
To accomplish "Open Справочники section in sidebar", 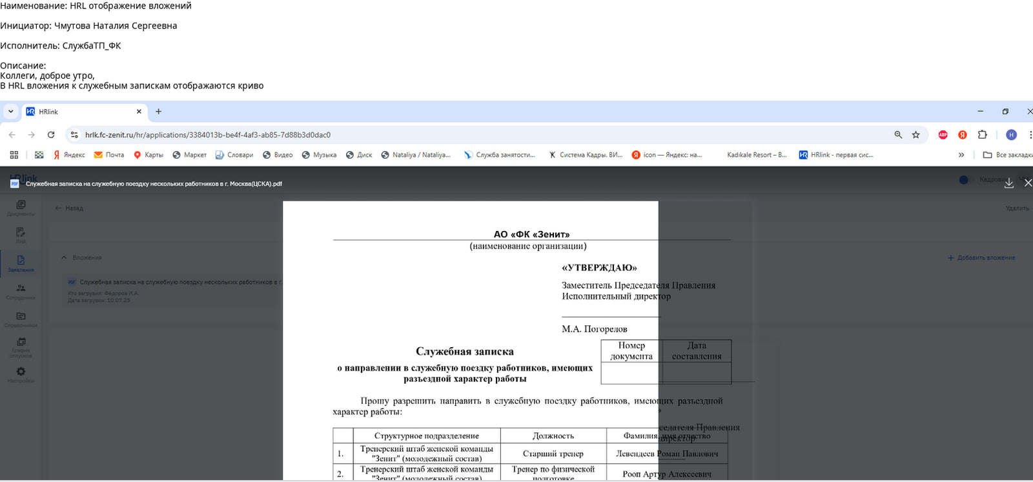I will tap(21, 319).
